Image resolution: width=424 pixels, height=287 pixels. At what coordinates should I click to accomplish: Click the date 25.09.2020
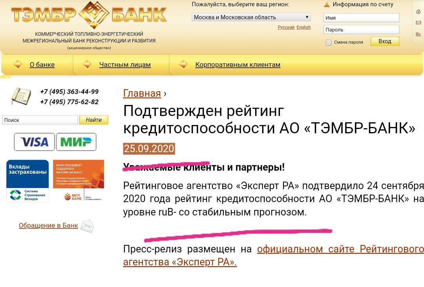click(x=149, y=149)
